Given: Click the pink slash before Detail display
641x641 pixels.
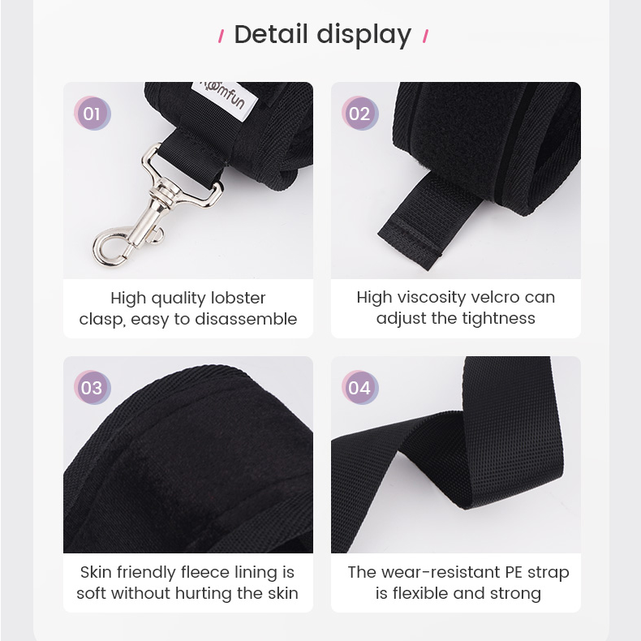Looking at the screenshot, I should [222, 37].
